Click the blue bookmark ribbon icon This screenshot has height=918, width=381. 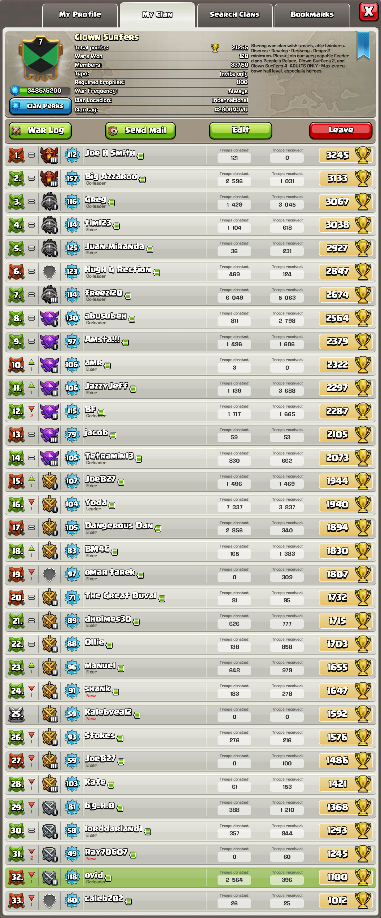pos(363,45)
